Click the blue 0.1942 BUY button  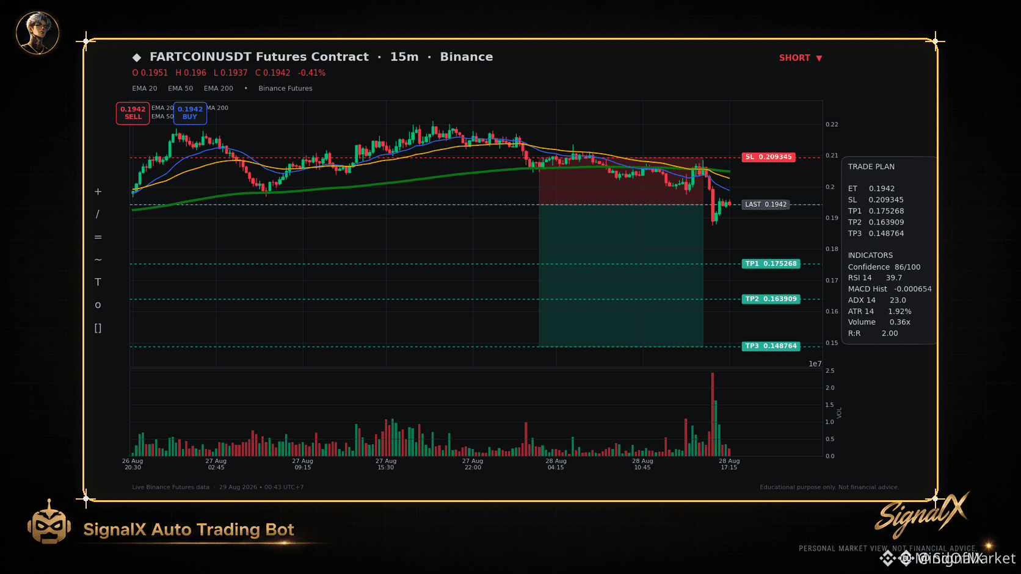(x=190, y=113)
